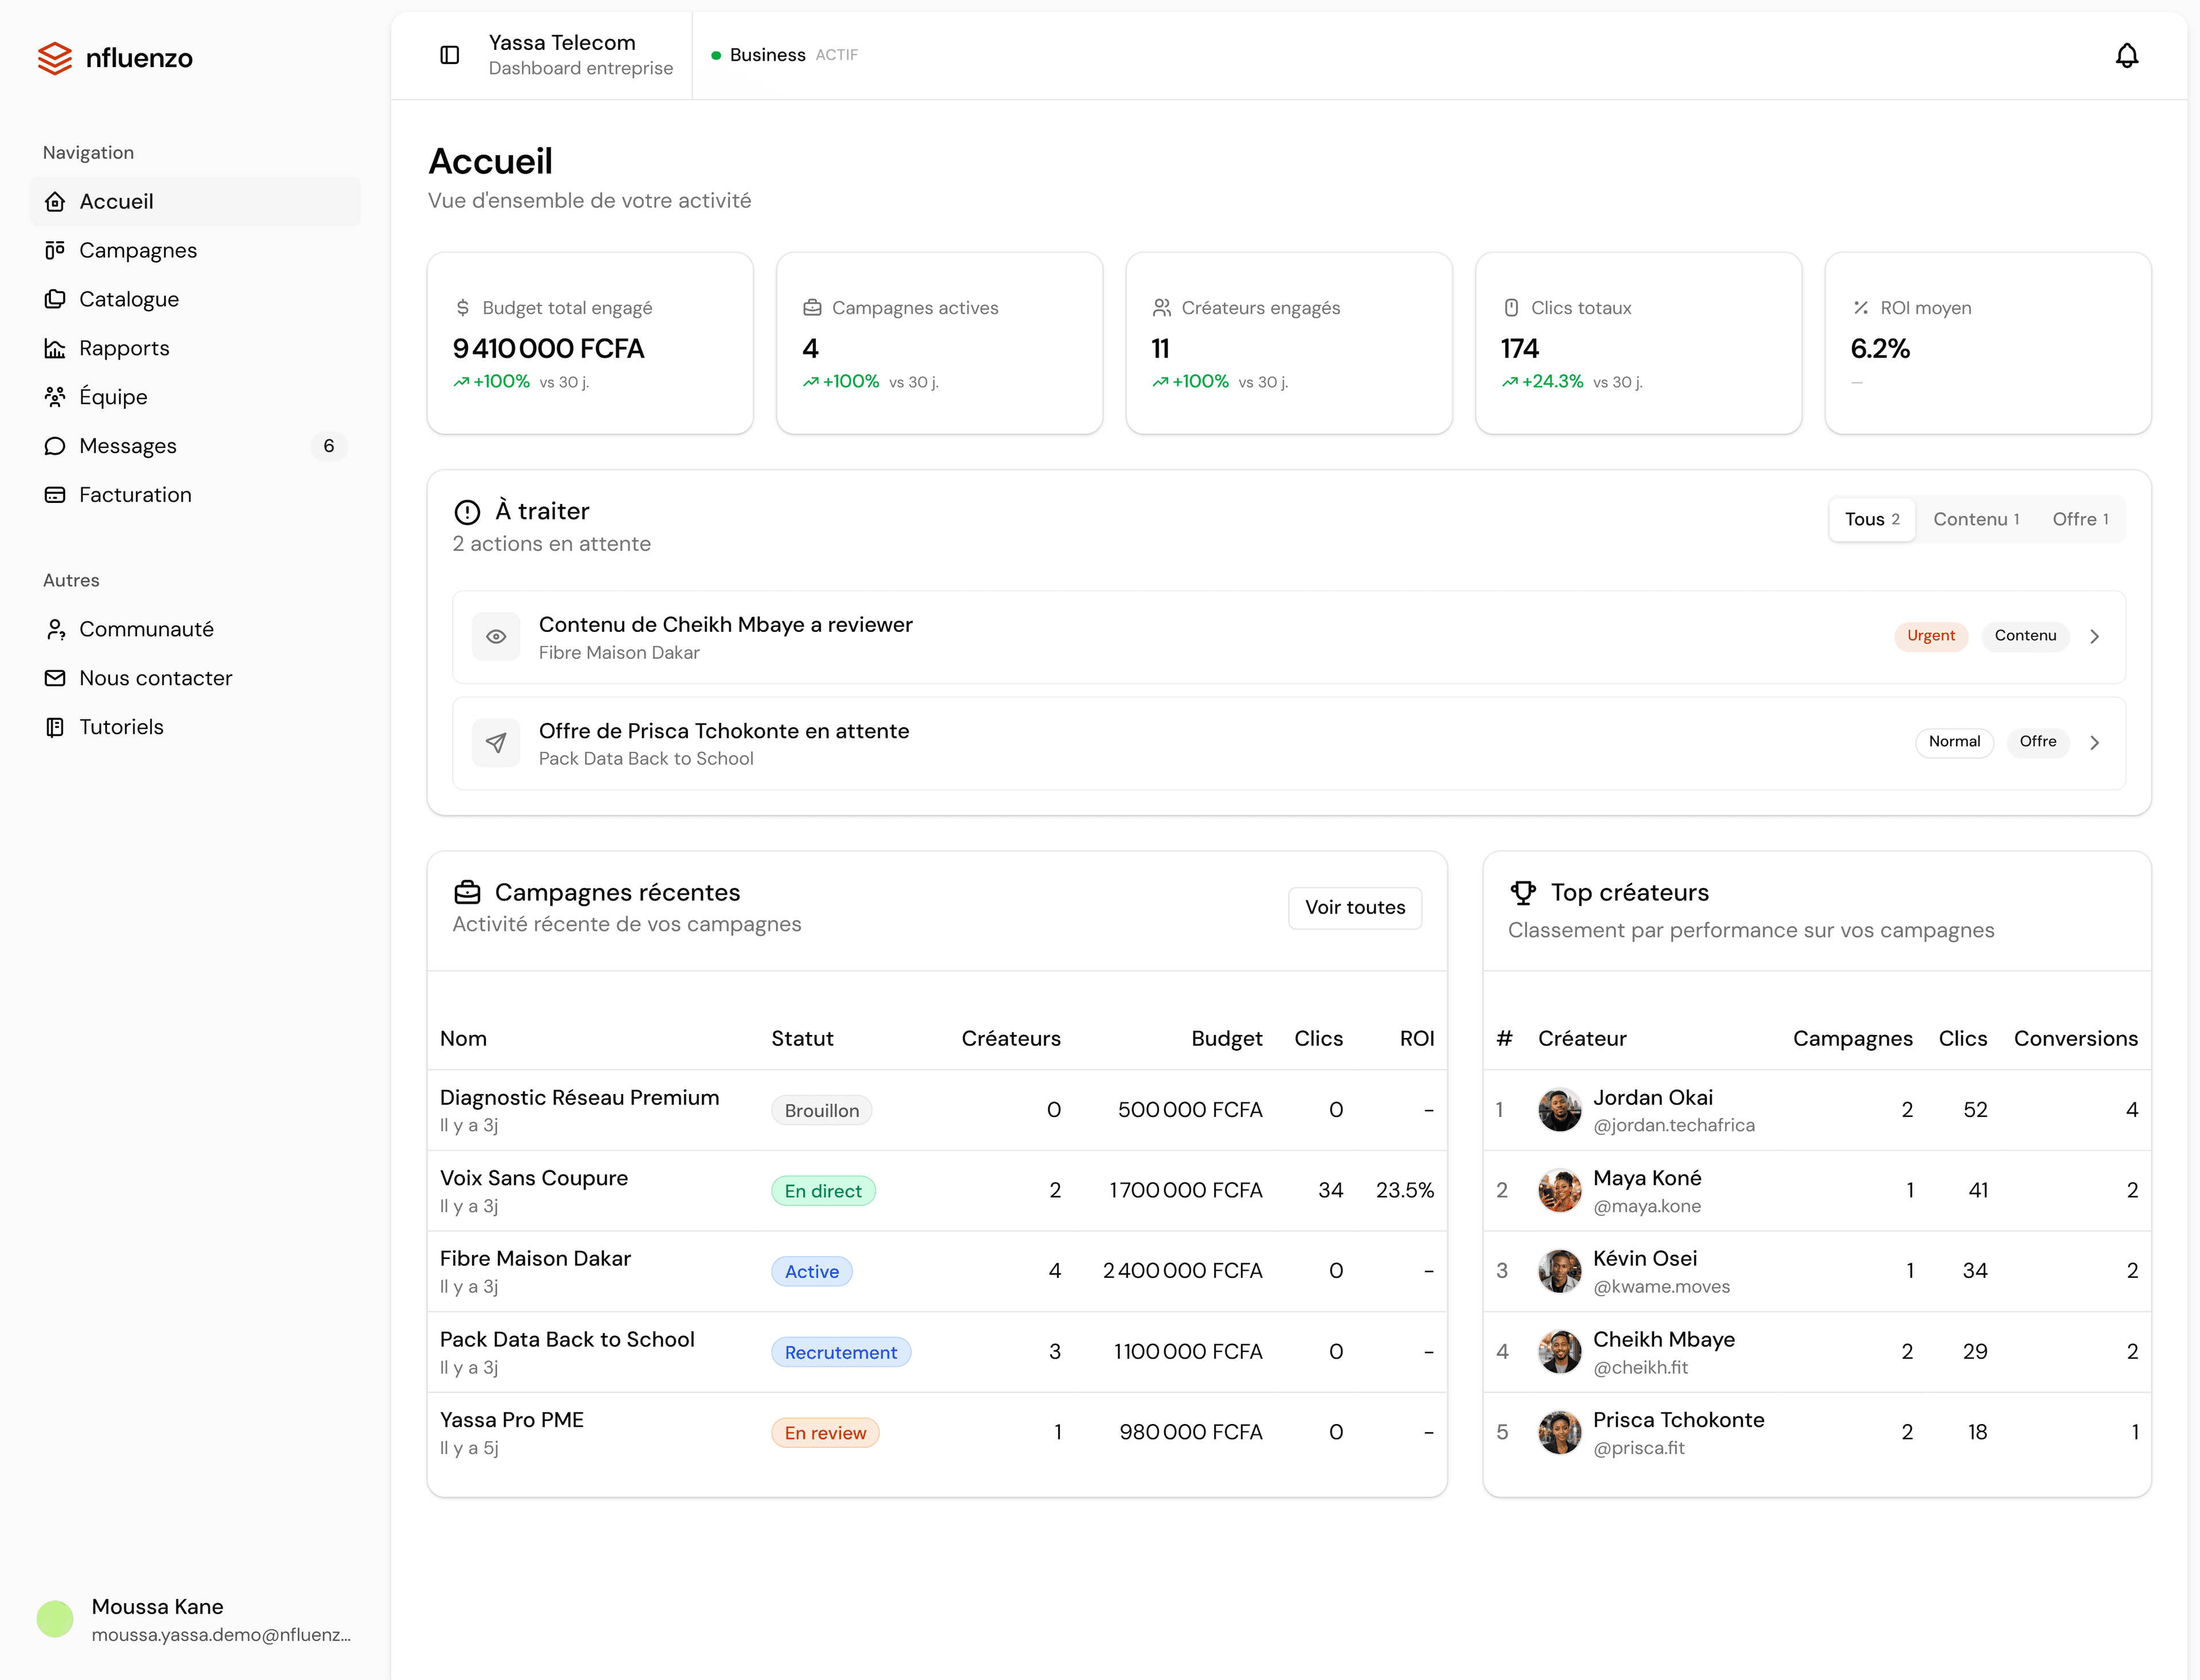The image size is (2200, 1680).
Task: Click the Équipe people icon
Action: pos(55,397)
